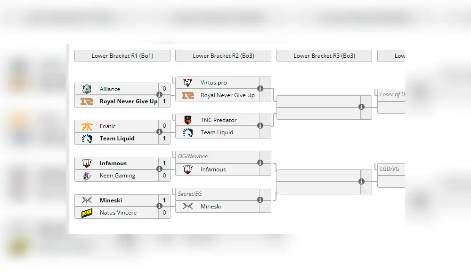Click the Fnatic team logo
The image size is (471, 277).
(x=87, y=126)
